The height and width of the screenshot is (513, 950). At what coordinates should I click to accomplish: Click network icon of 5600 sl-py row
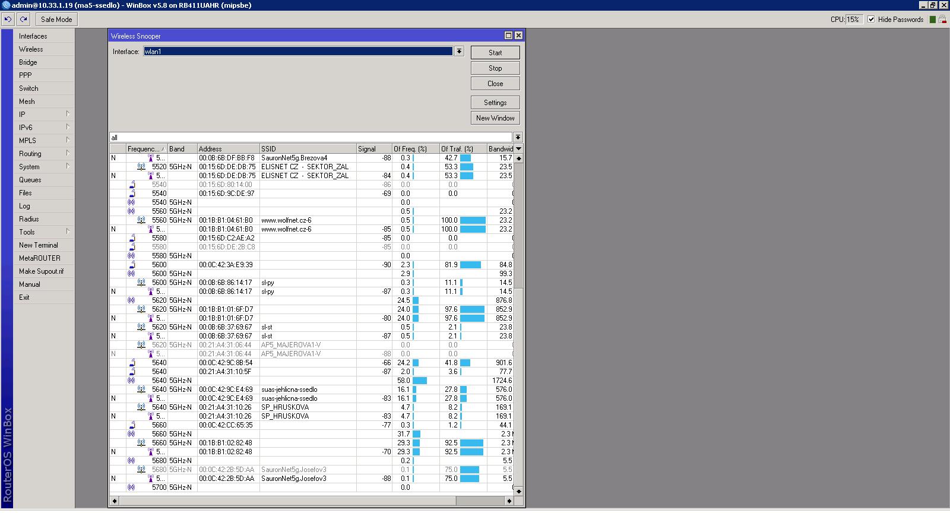click(x=141, y=283)
